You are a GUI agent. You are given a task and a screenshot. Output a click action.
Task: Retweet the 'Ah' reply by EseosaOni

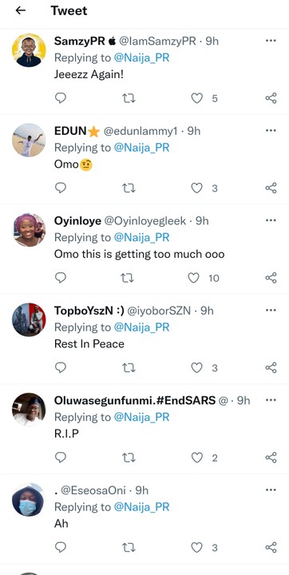129,548
